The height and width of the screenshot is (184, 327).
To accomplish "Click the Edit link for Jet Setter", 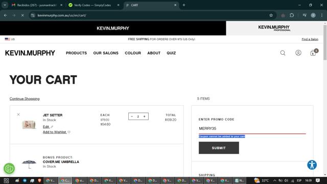I will point(46,127).
